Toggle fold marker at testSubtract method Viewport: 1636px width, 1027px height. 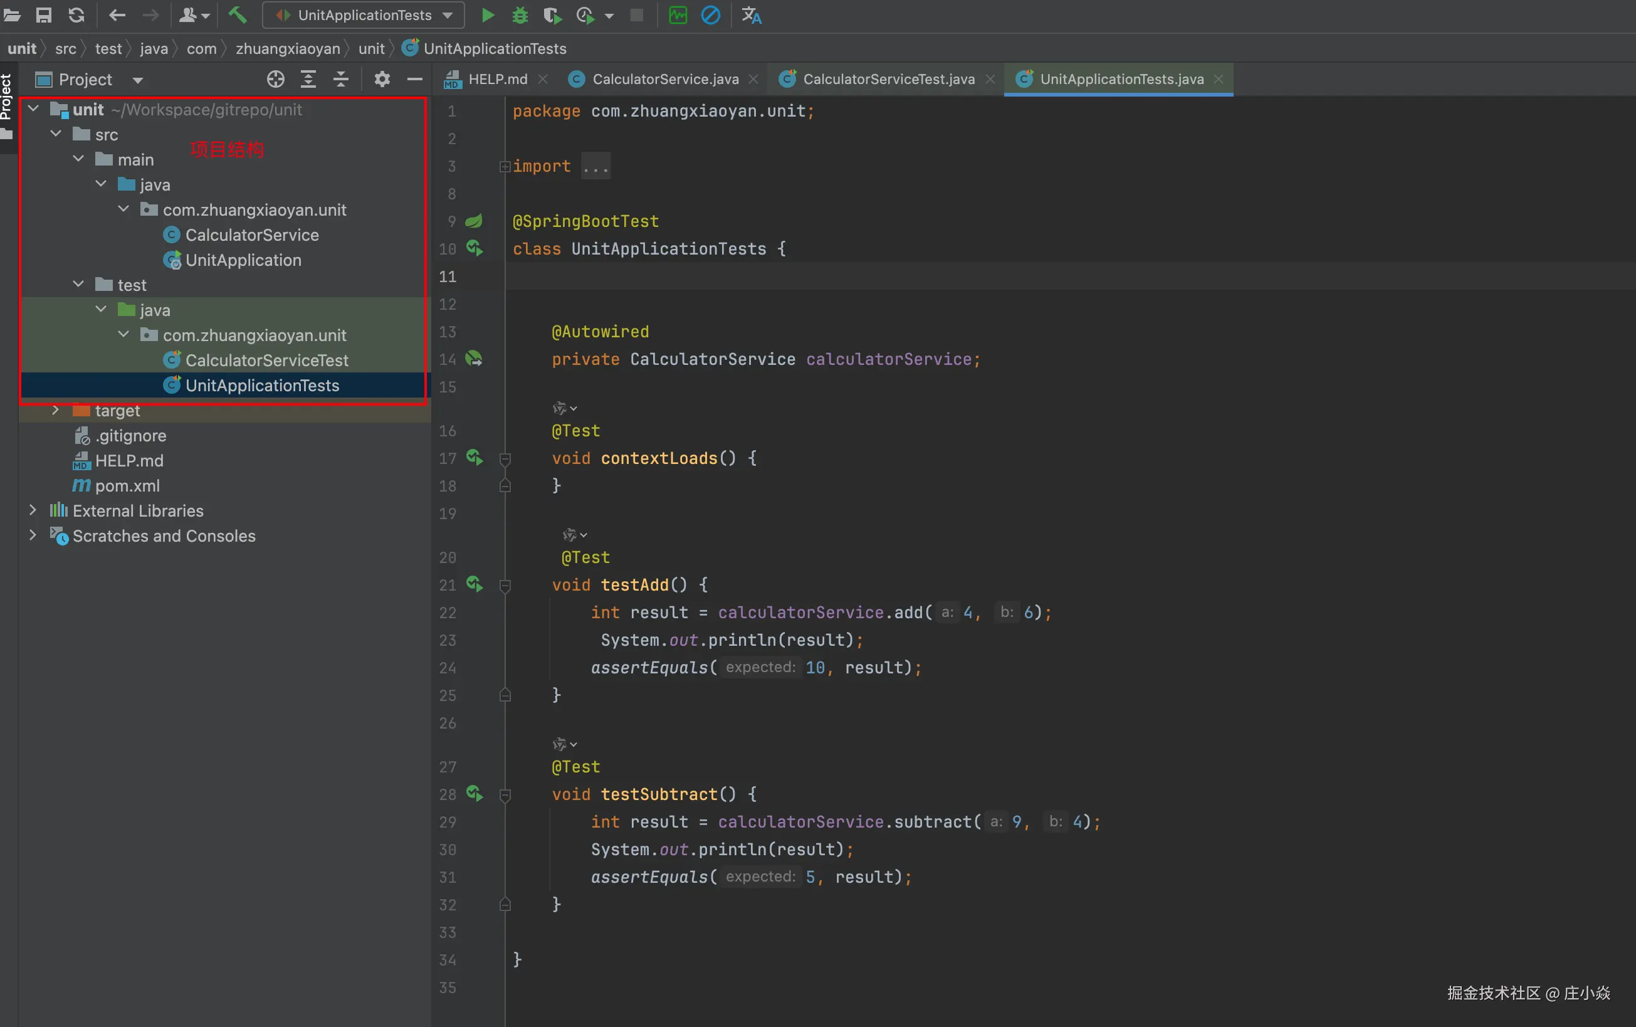[505, 795]
